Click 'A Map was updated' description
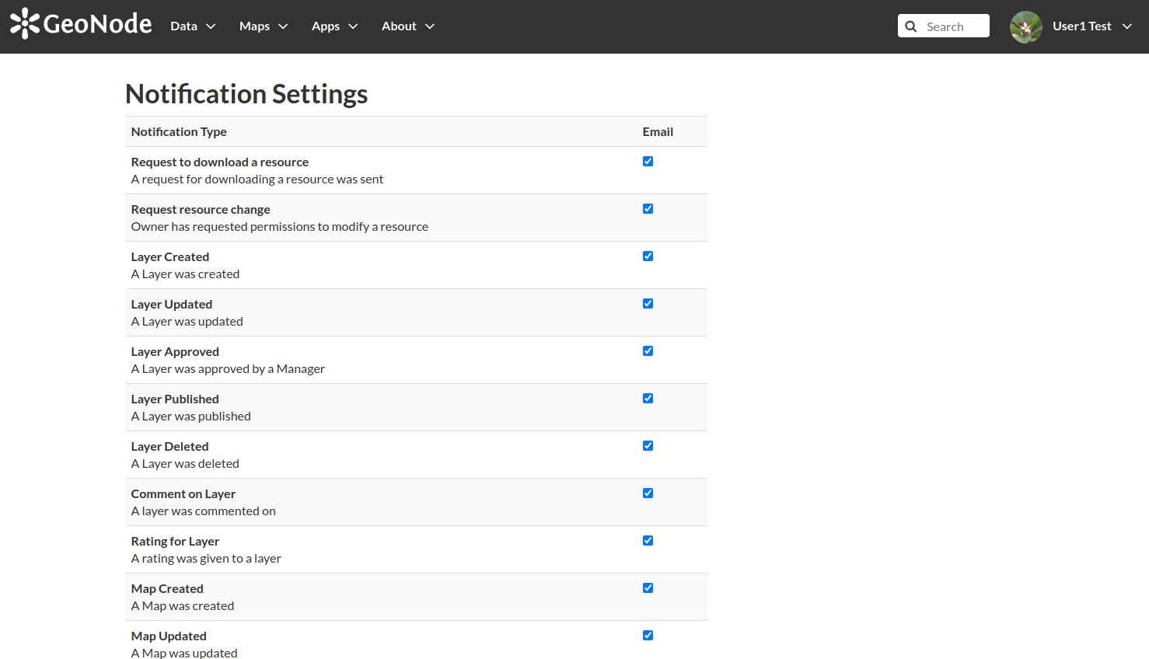1149x659 pixels. tap(184, 653)
